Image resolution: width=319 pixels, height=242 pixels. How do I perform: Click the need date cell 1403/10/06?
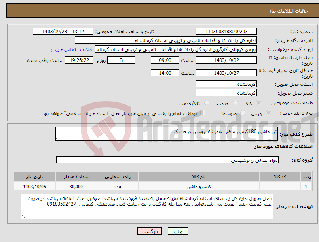point(34,187)
